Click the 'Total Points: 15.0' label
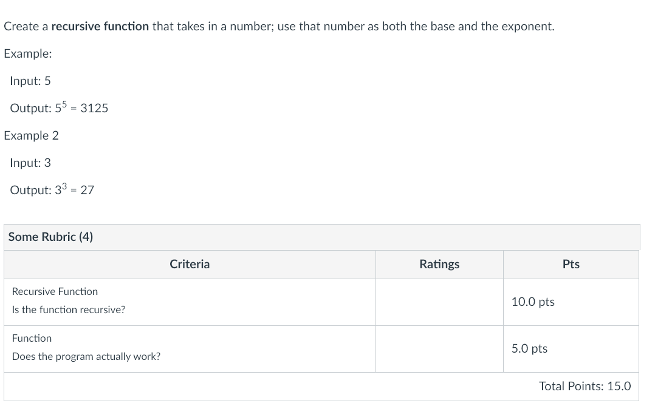This screenshot has width=672, height=420. 585,386
